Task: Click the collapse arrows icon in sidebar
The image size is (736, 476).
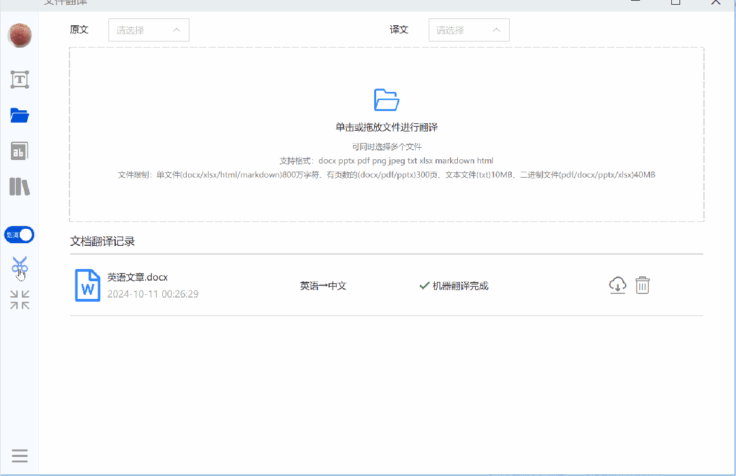Action: tap(19, 300)
